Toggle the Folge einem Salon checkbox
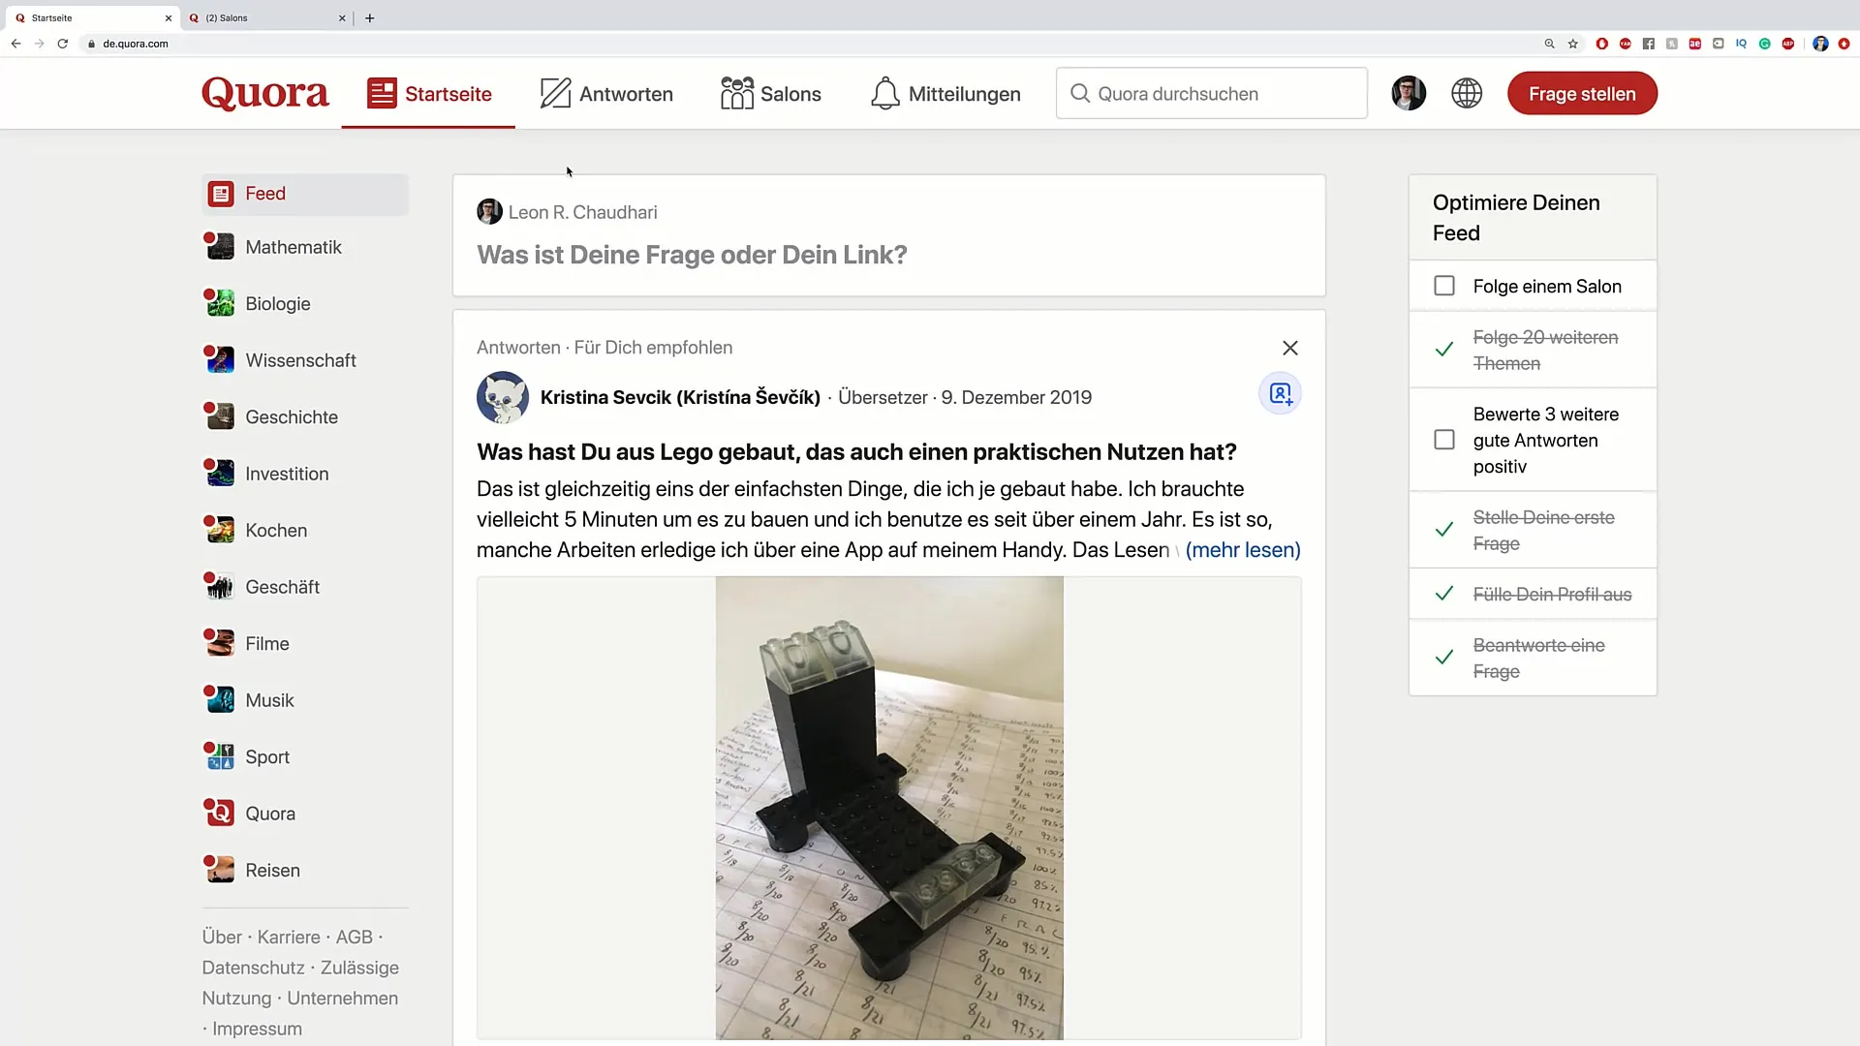1860x1046 pixels. click(1444, 285)
